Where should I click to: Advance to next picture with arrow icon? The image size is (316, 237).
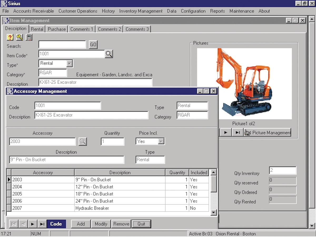226,132
